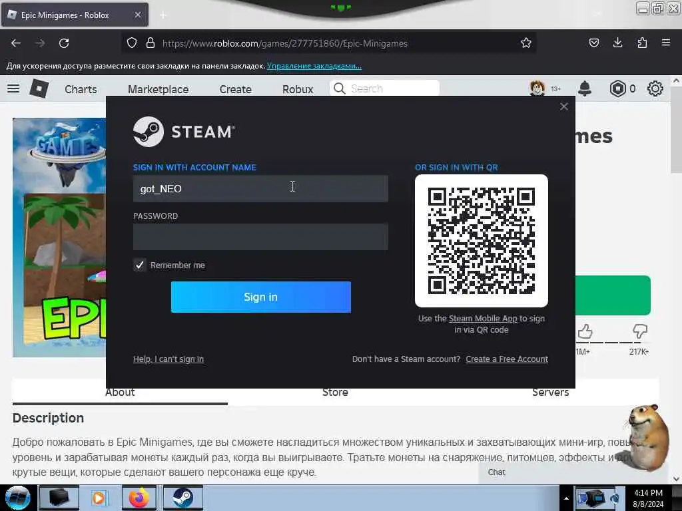Open the Steam Mobile App link
Screen dimensions: 682x511
point(483,319)
